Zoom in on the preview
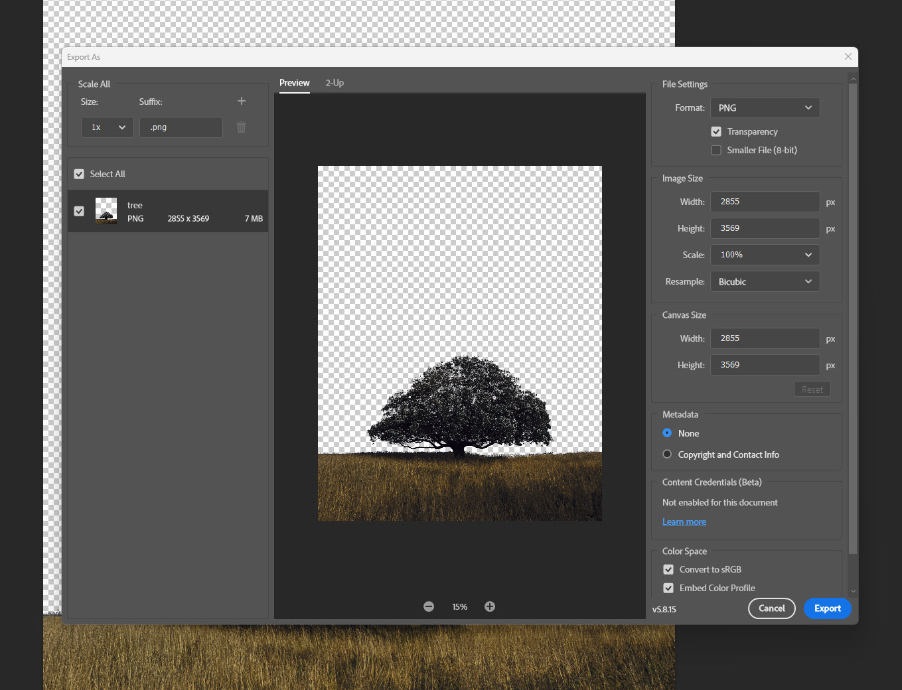This screenshot has width=902, height=690. coord(490,606)
